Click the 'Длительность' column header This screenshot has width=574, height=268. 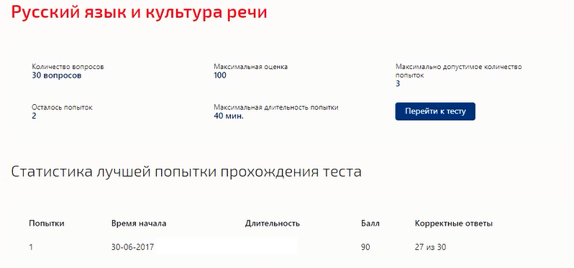coord(273,223)
